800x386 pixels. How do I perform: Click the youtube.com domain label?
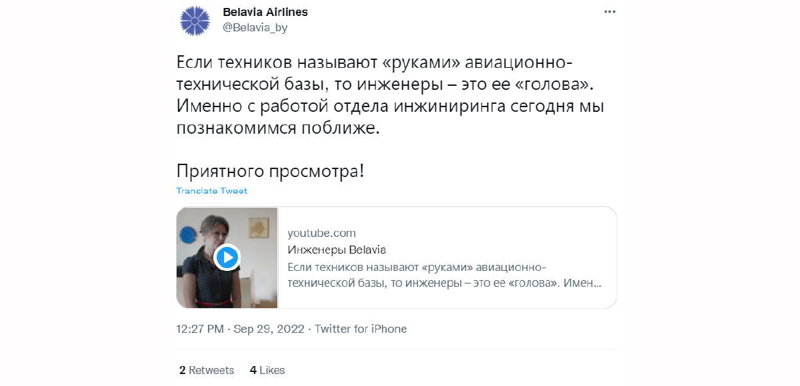pos(321,233)
